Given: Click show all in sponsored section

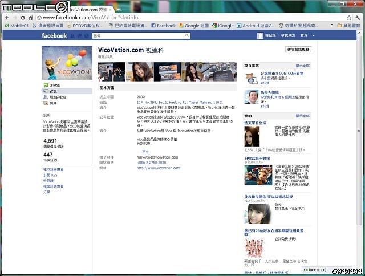Looking at the screenshot, I should click(303, 116).
